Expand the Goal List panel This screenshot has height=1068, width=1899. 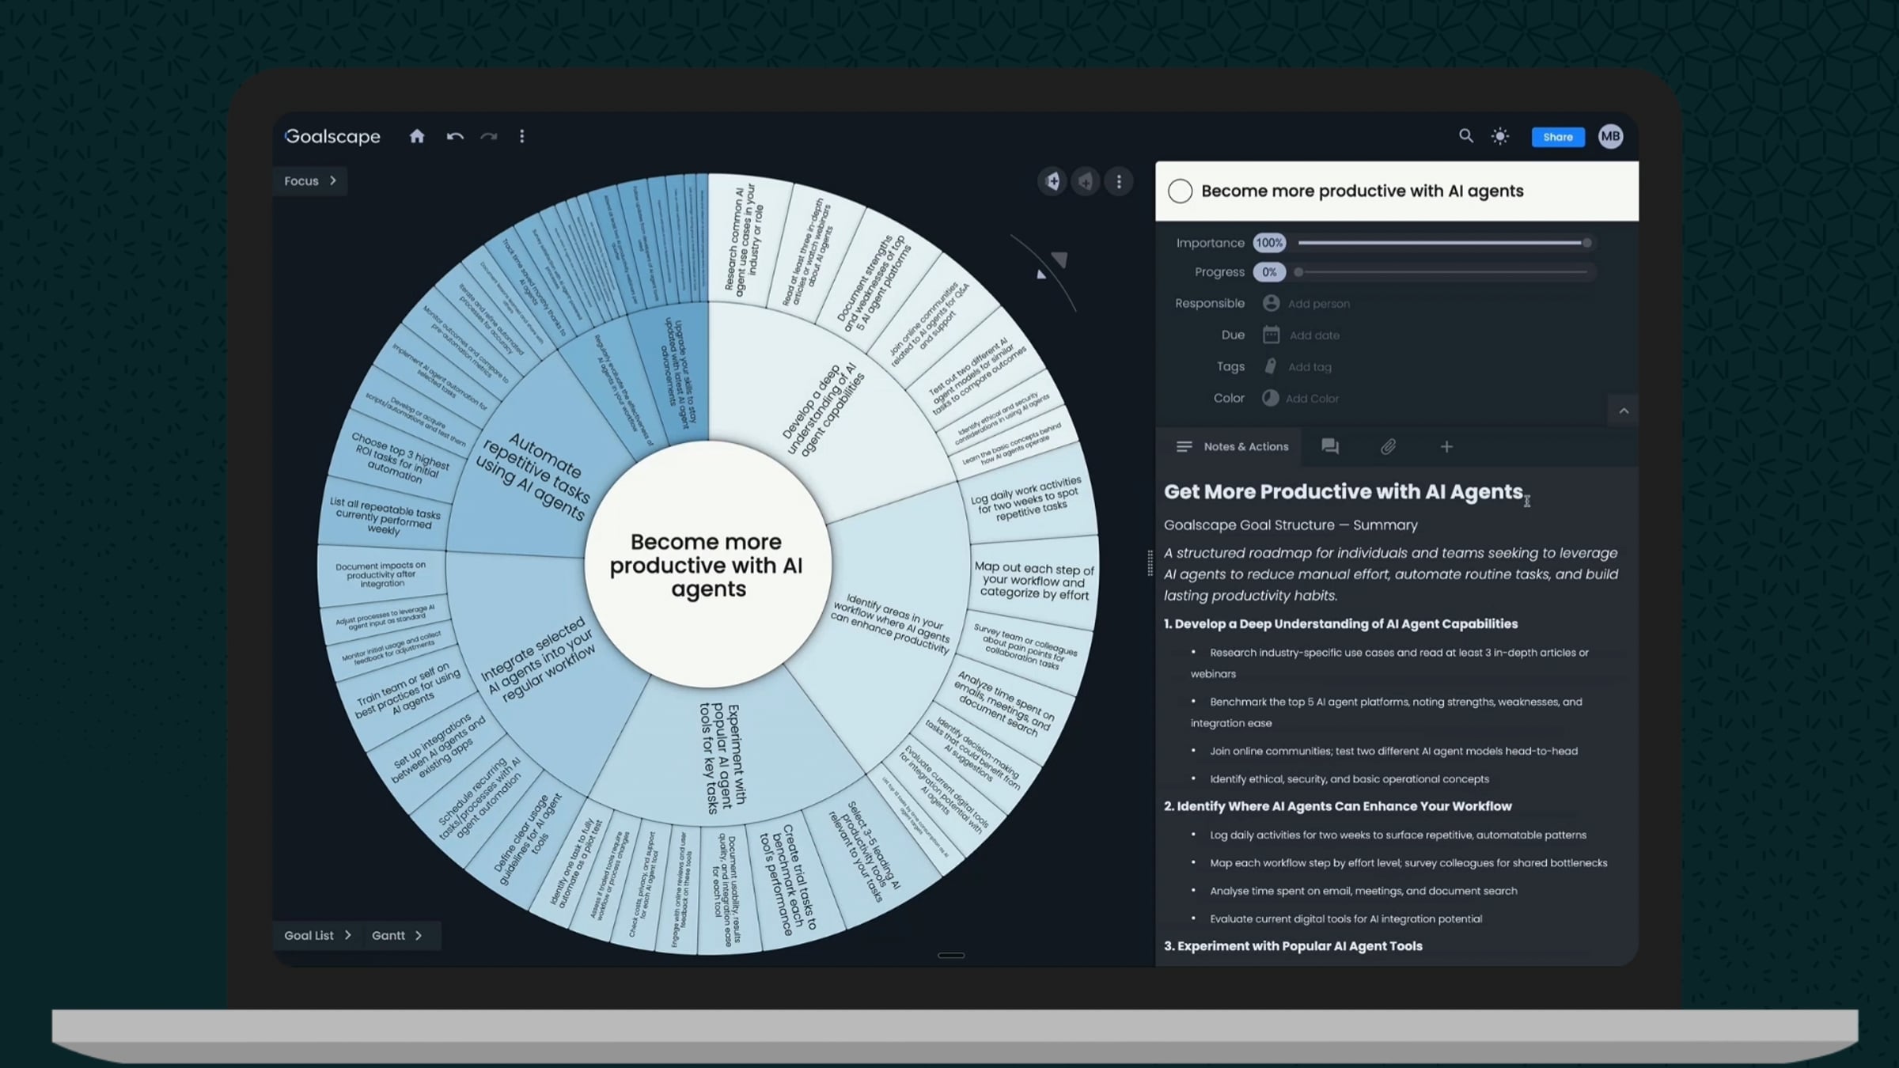click(317, 935)
